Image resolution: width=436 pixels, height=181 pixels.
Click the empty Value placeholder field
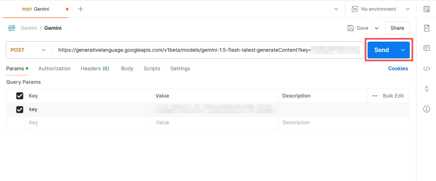click(215, 123)
